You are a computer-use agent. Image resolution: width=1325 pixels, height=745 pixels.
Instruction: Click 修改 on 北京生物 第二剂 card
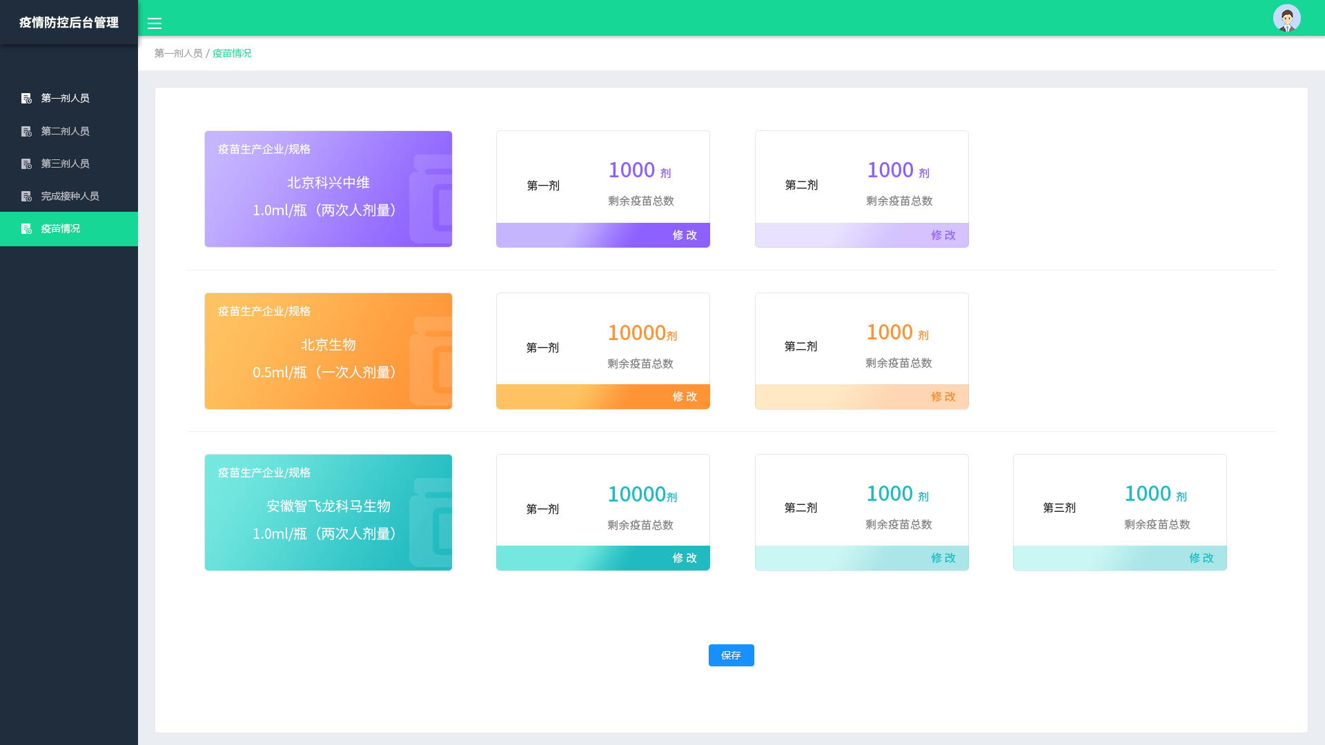[943, 397]
